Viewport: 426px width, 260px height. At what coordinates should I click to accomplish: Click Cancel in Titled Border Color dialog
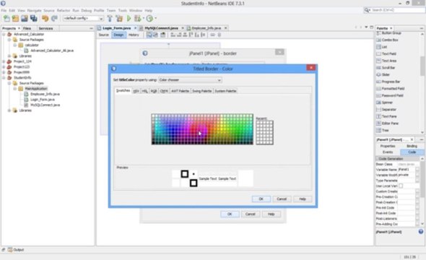point(282,199)
